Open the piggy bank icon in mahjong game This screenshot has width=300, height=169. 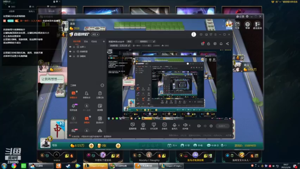(x=229, y=25)
